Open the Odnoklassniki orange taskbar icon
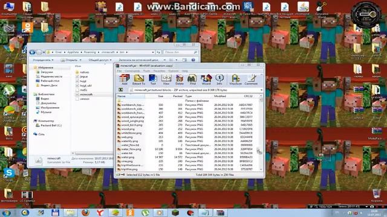Image resolution: width=387 pixels, height=217 pixels. [130, 213]
